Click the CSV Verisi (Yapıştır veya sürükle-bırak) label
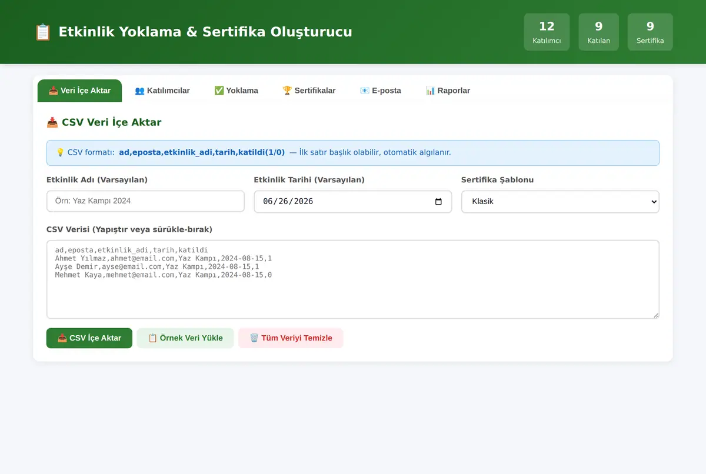Viewport: 706px width, 474px height. [x=129, y=229]
